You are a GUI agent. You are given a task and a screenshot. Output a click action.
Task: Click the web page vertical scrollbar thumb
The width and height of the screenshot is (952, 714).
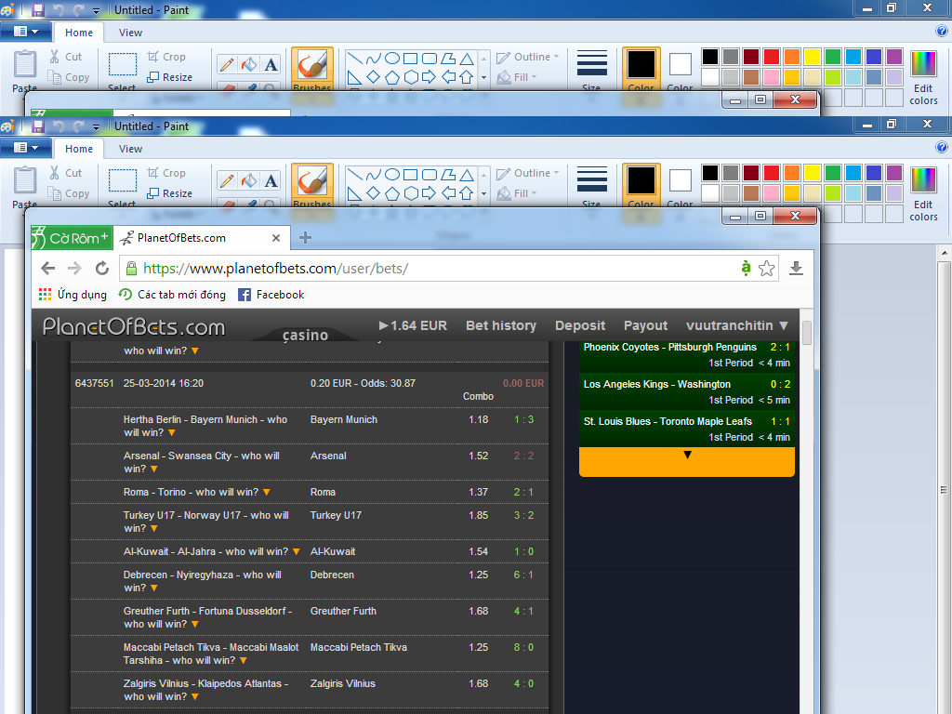coord(807,333)
